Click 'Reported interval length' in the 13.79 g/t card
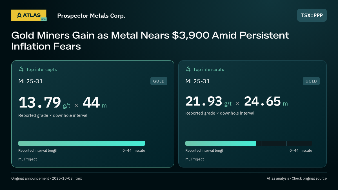The image size is (338, 190). pyautogui.click(x=38, y=150)
